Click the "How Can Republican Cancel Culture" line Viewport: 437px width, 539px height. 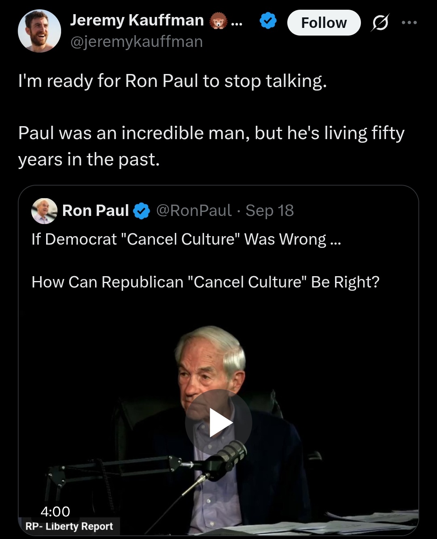click(x=205, y=282)
